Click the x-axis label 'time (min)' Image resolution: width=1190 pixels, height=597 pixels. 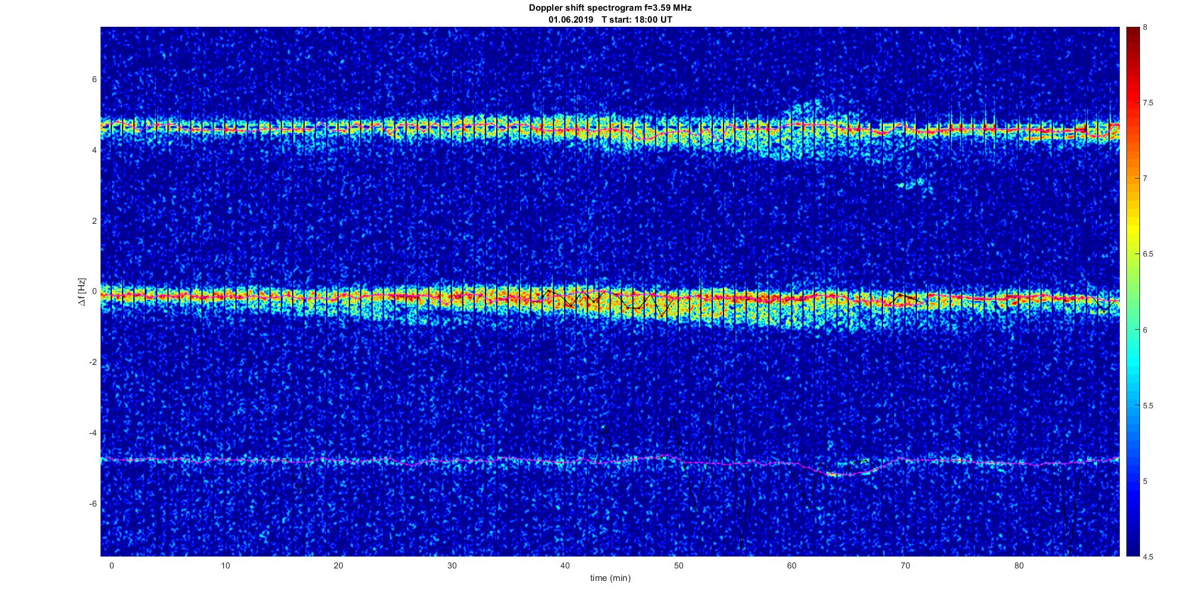click(x=610, y=578)
